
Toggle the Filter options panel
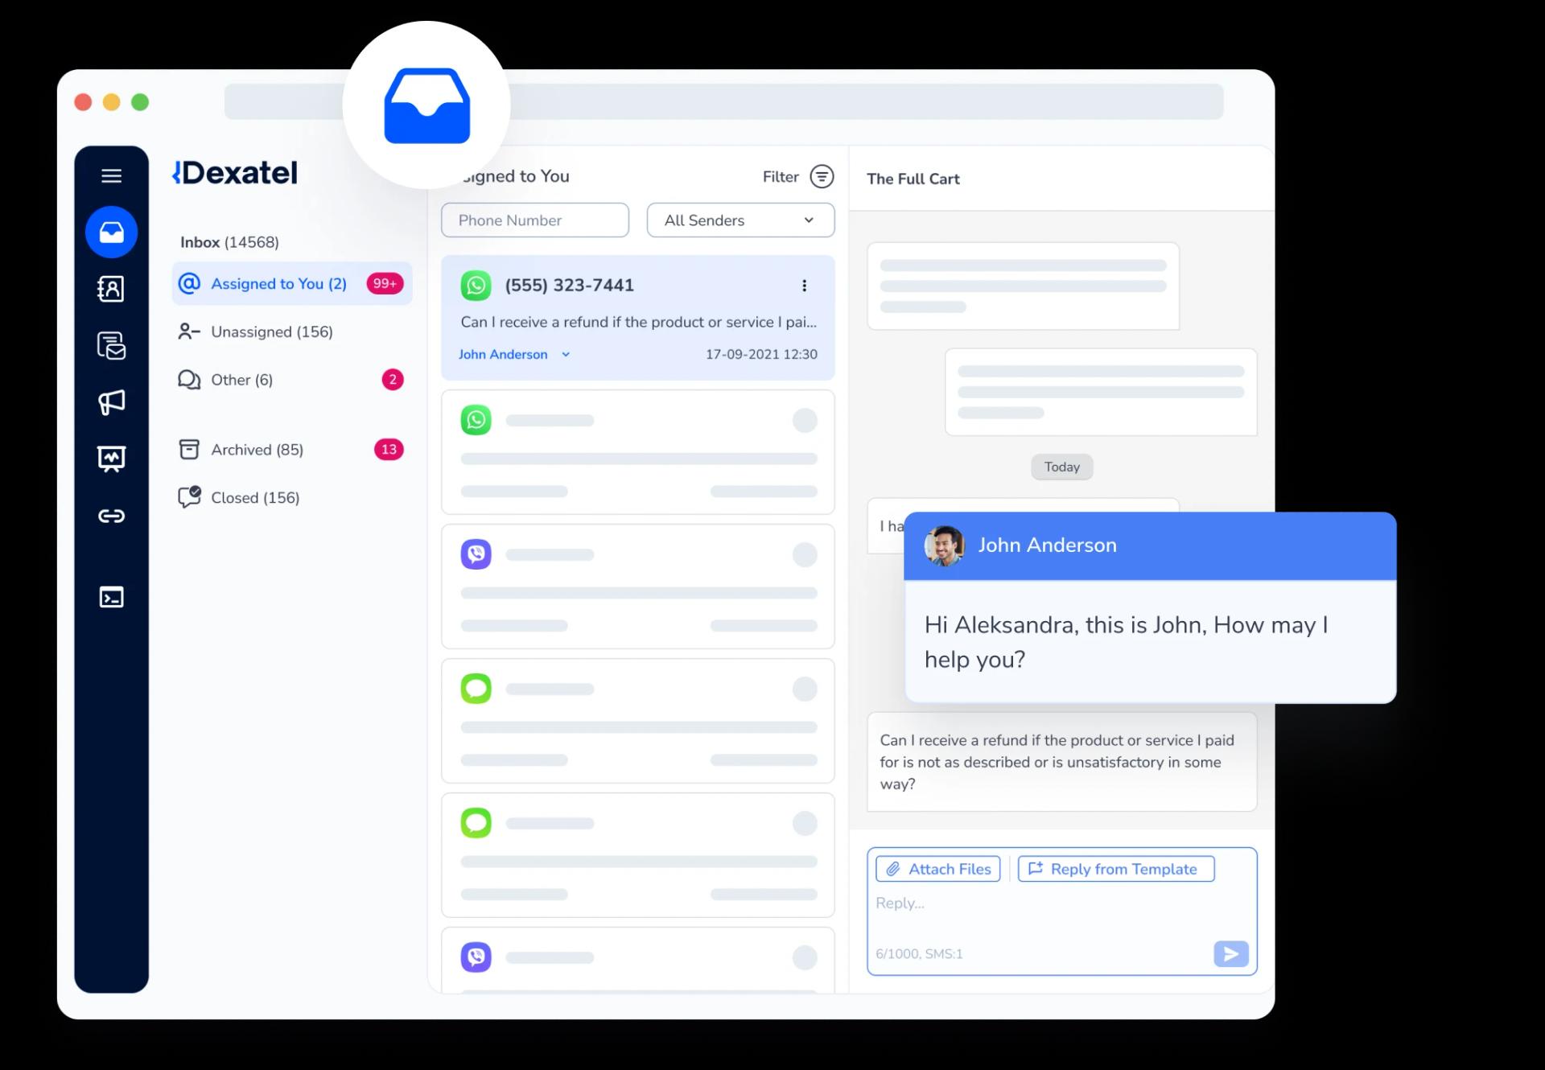click(822, 176)
